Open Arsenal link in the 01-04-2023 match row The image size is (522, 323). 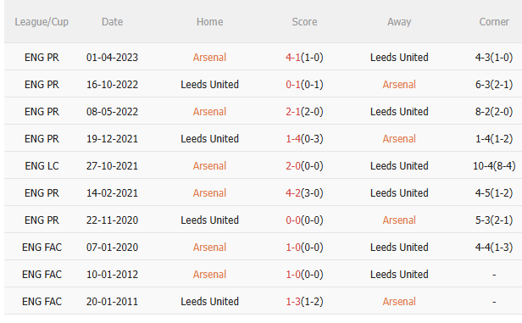click(209, 58)
